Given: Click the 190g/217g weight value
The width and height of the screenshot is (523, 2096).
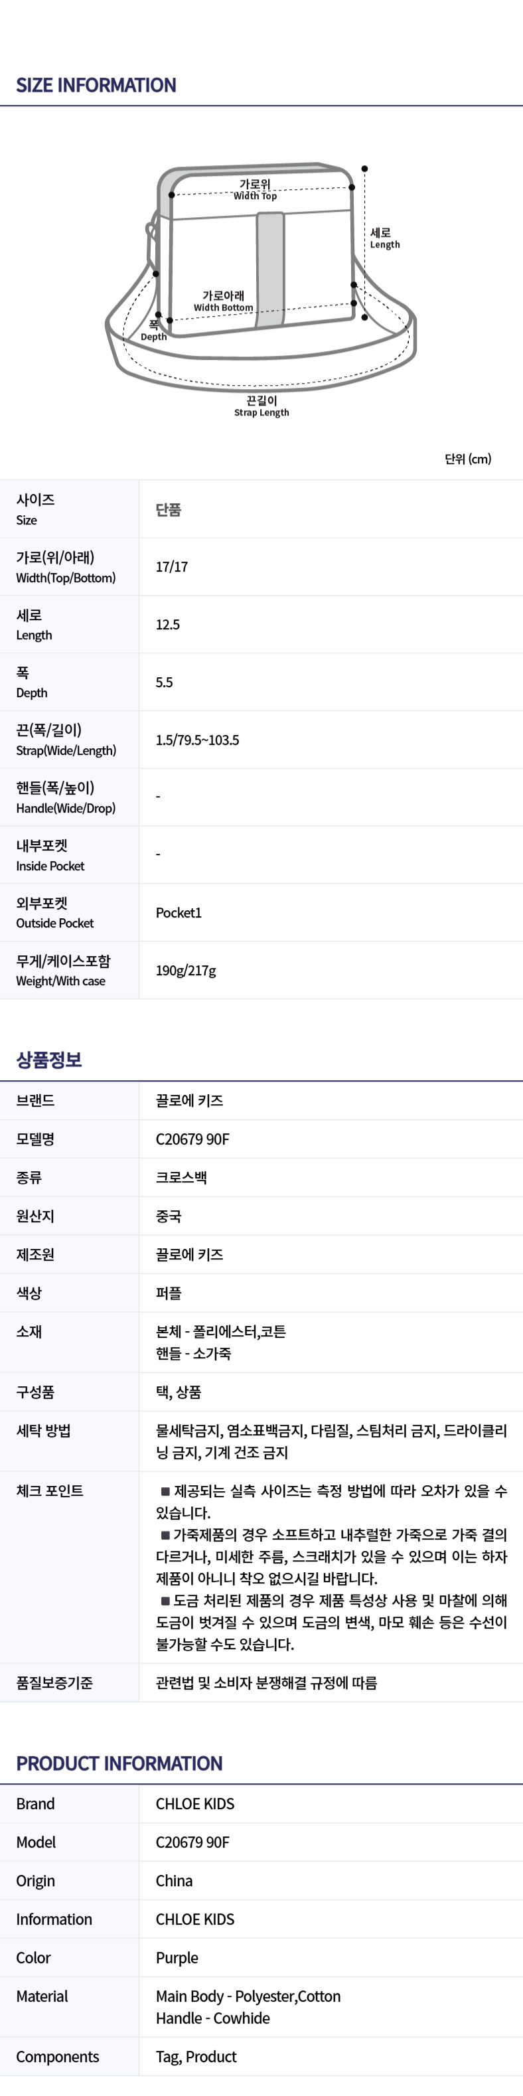Looking at the screenshot, I should click(x=185, y=971).
